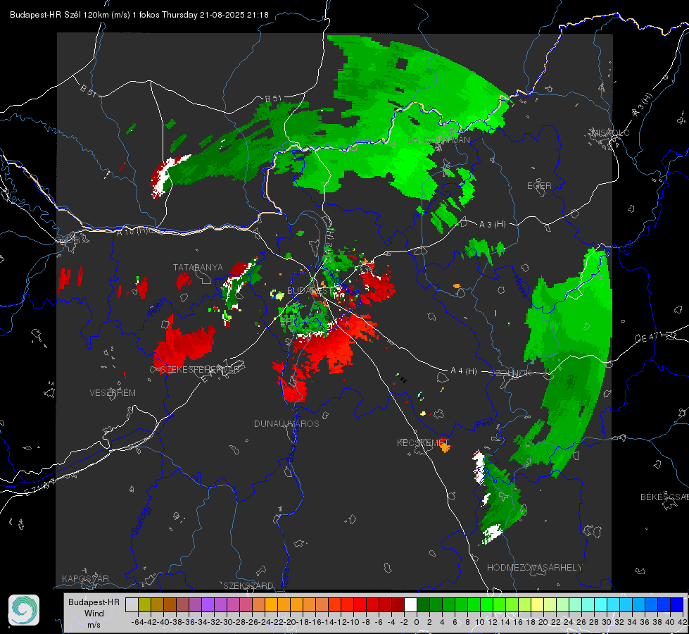Click the blue 'Heves' county label
The width and height of the screenshot is (689, 634).
click(x=521, y=287)
